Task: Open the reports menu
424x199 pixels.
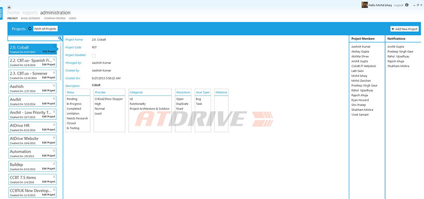Action: point(30,12)
